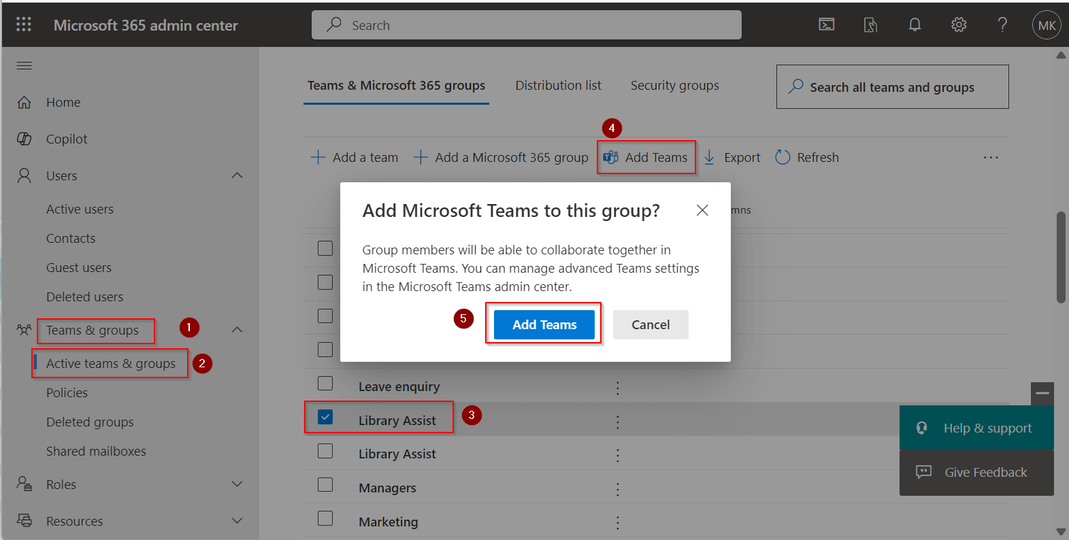Check the Marketing checkbox

pyautogui.click(x=325, y=518)
